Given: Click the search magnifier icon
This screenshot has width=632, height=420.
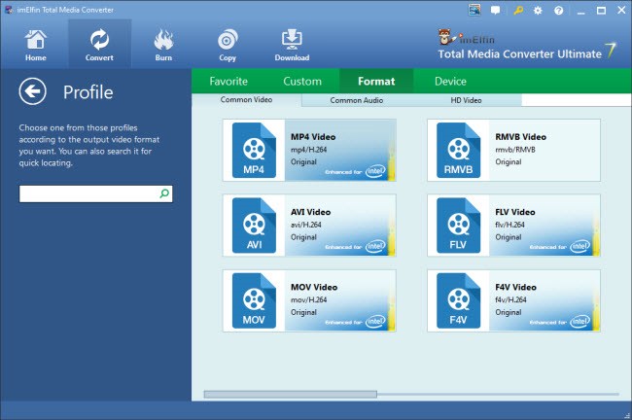Looking at the screenshot, I should click(164, 193).
